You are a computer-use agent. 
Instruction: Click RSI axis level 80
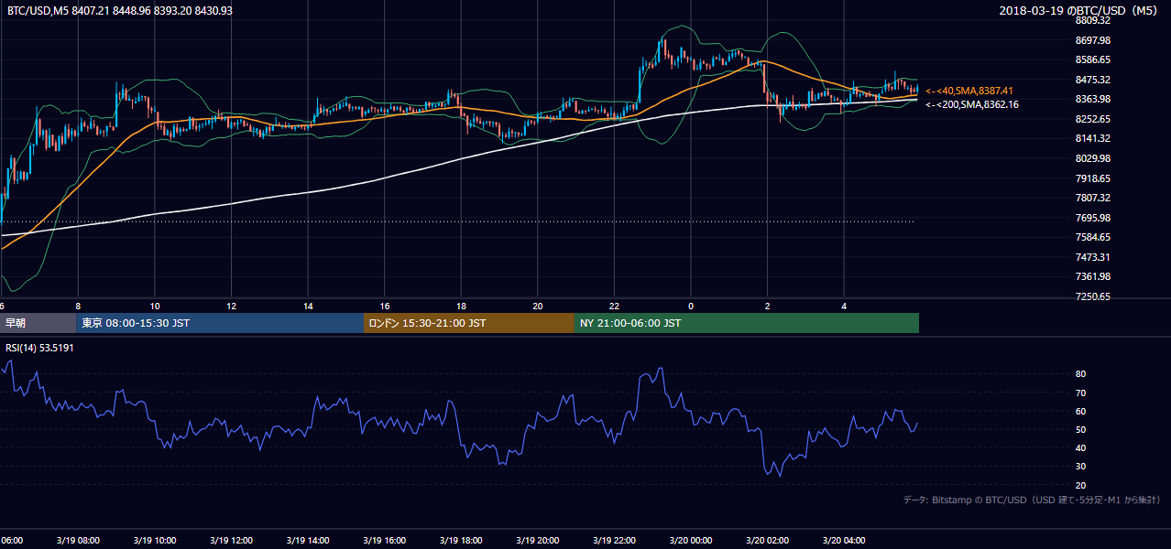[x=1081, y=374]
